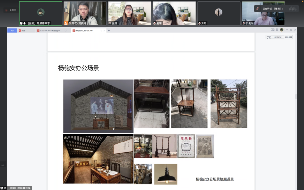
Task: Switch to the 2022-04-20 pdf tab
Action: (x=50, y=30)
